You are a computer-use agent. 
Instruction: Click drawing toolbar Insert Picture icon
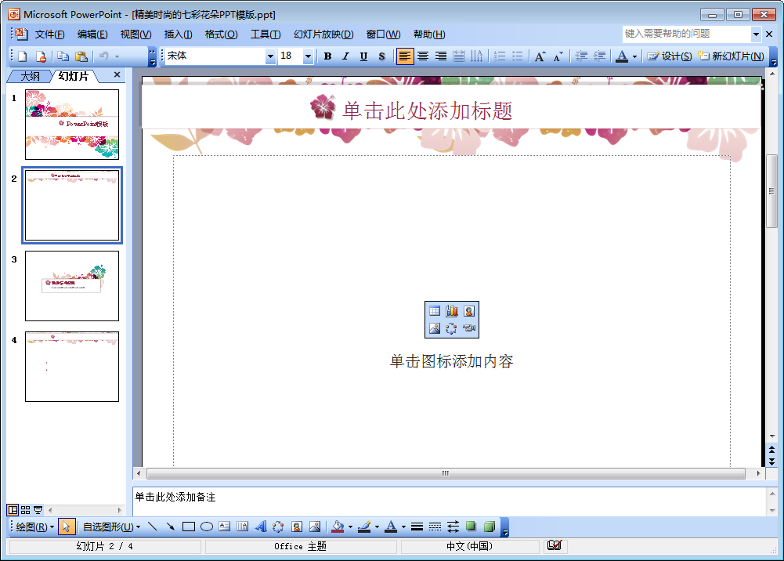[315, 527]
